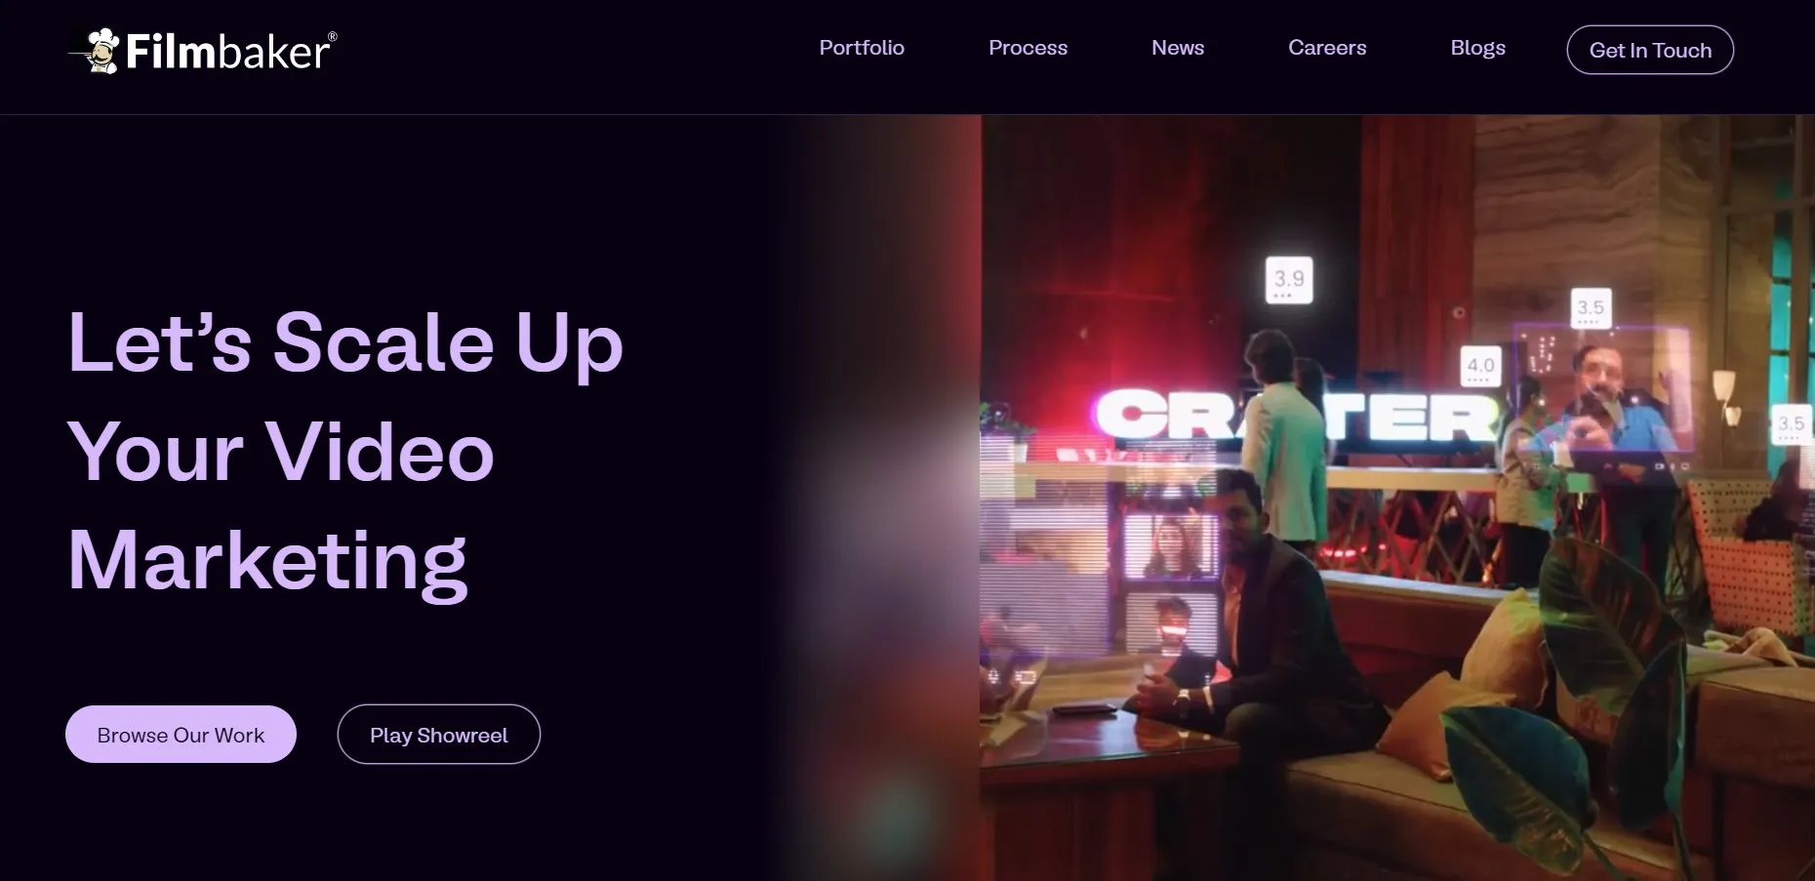Go to the Process section
Screen dimensions: 1815x881
coord(1028,48)
